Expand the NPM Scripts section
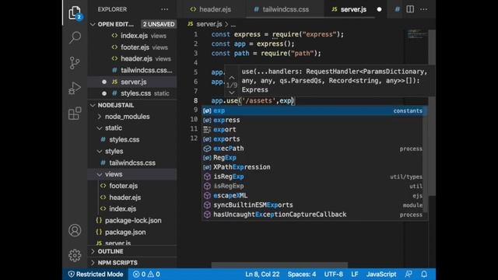The image size is (498, 280). click(x=117, y=263)
